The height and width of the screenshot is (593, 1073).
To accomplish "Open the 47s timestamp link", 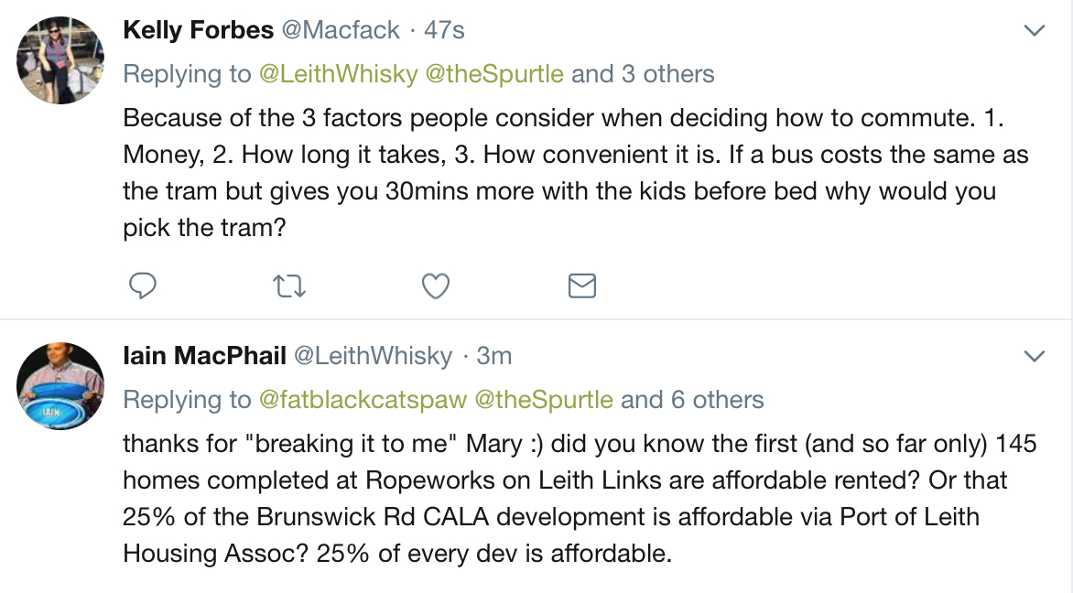I will pos(444,30).
